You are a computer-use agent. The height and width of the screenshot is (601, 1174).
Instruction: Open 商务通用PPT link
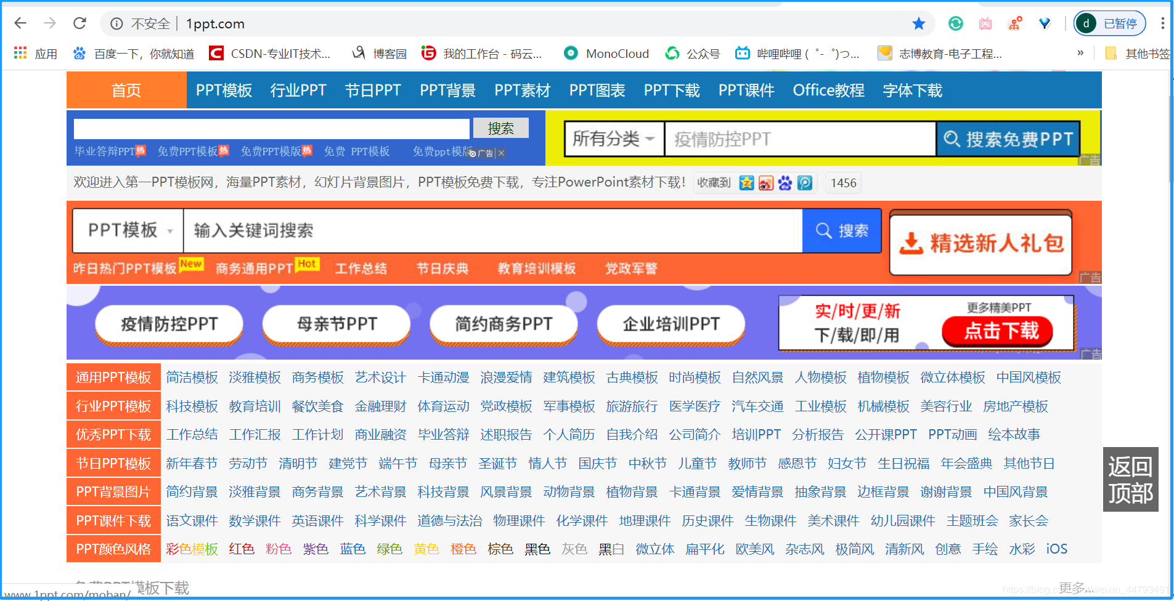[254, 268]
